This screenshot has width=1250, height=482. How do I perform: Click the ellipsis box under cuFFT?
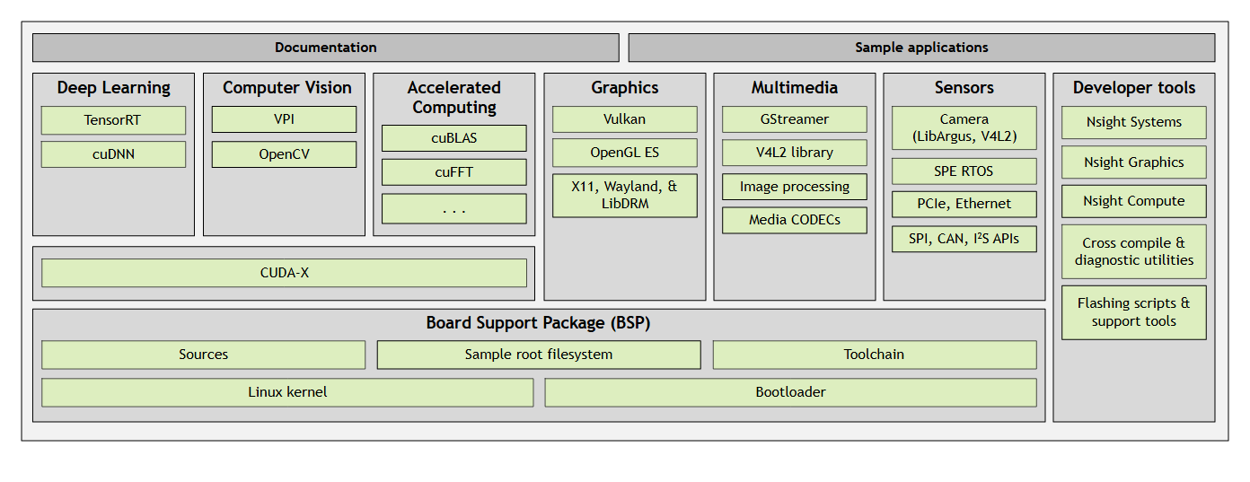454,208
